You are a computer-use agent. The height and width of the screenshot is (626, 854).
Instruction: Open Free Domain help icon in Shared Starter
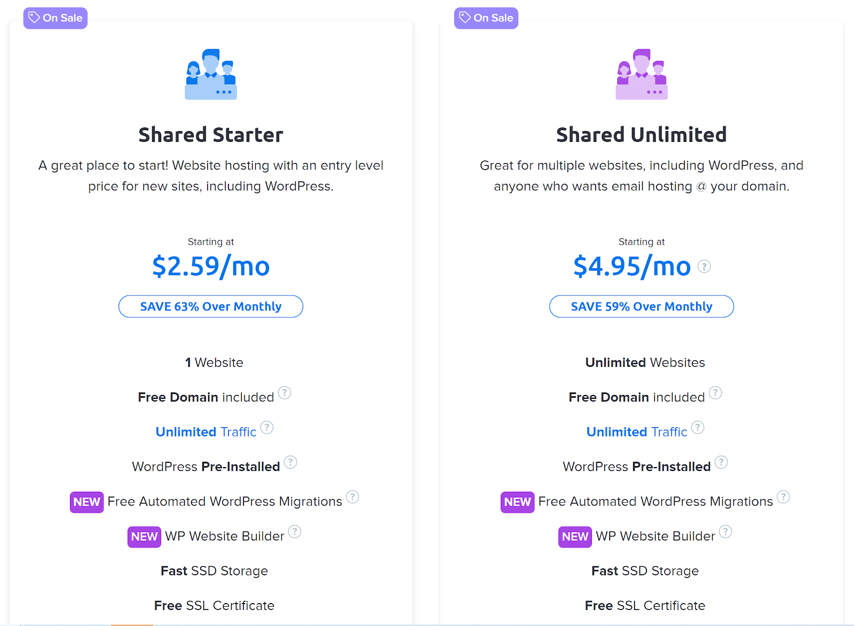coord(284,393)
